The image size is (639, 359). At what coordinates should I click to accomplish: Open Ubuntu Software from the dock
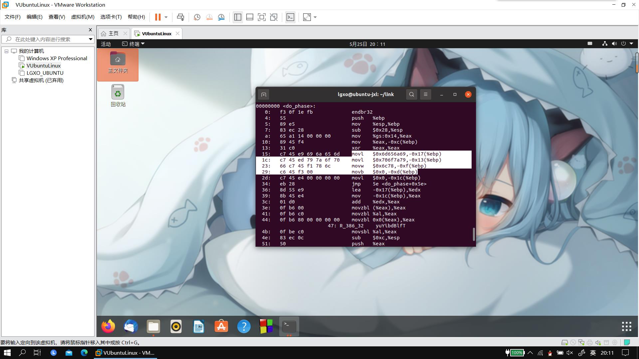point(221,326)
